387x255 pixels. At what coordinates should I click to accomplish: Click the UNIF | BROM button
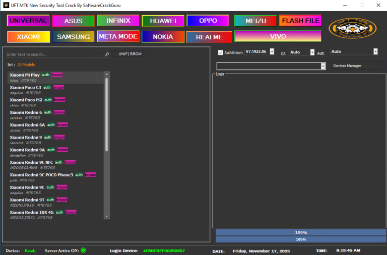tap(130, 54)
